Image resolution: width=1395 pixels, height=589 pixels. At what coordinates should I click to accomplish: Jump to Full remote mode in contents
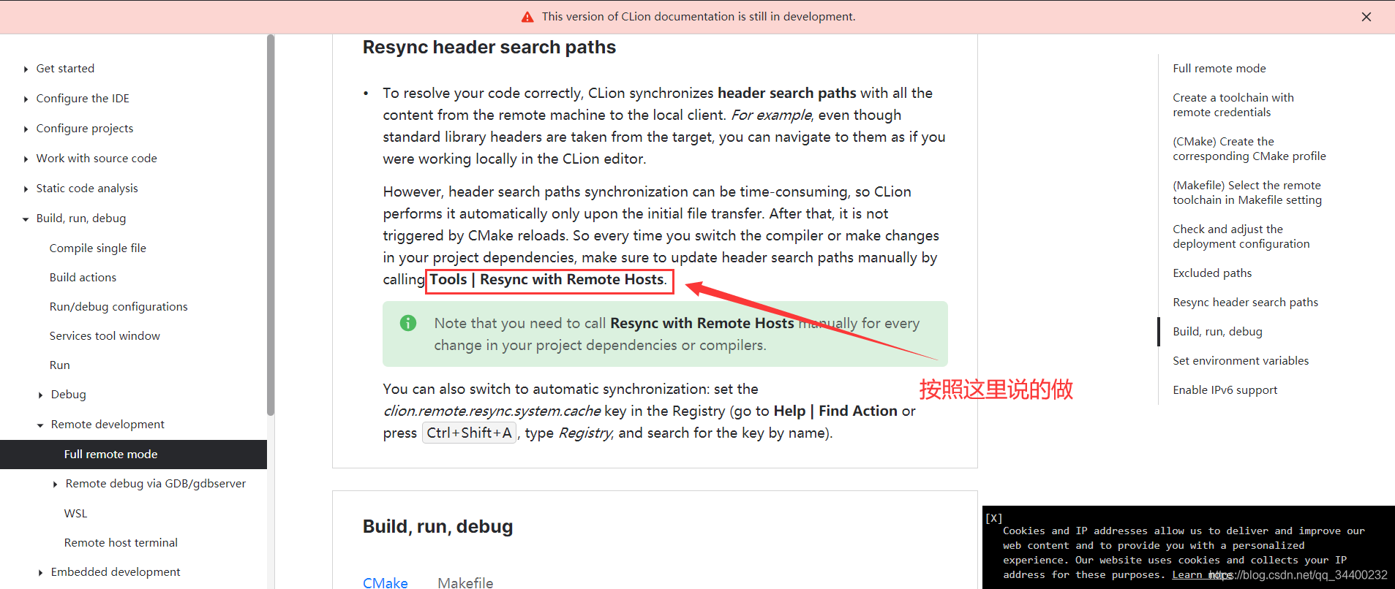(1219, 68)
